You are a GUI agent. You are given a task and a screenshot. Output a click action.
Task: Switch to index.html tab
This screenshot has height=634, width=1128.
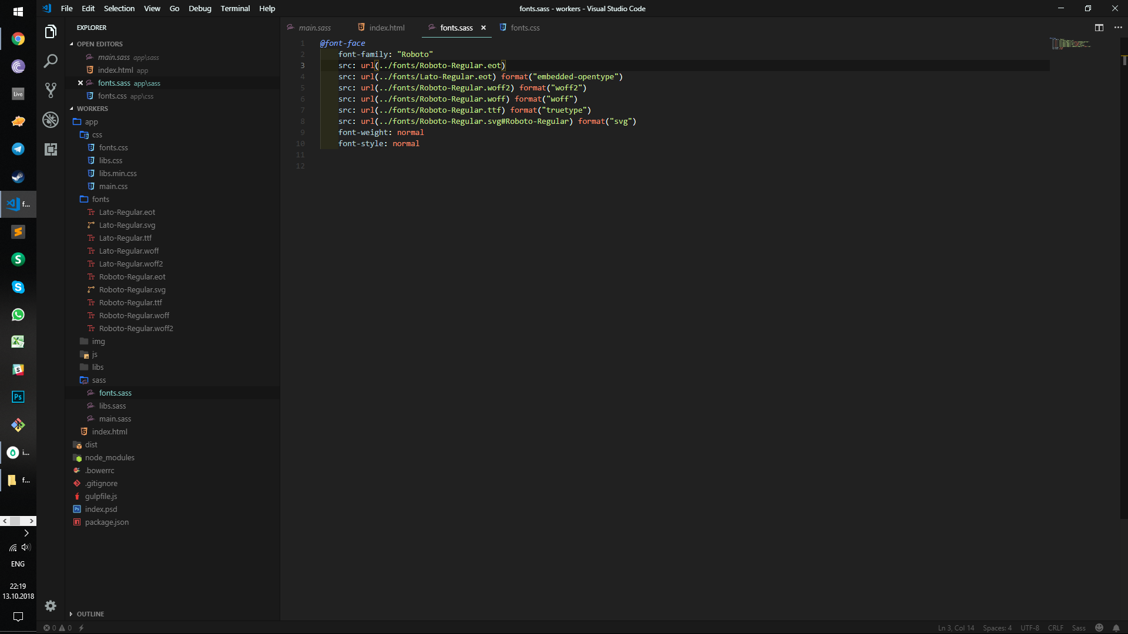coord(387,28)
